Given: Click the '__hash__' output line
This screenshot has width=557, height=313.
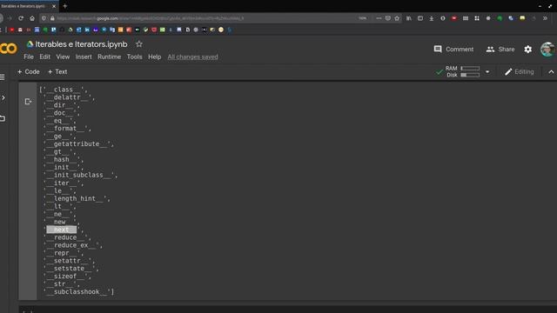Looking at the screenshot, I should tap(64, 160).
